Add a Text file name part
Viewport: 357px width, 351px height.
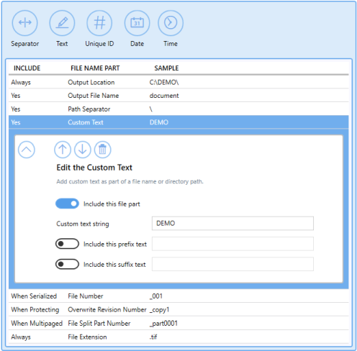point(62,23)
